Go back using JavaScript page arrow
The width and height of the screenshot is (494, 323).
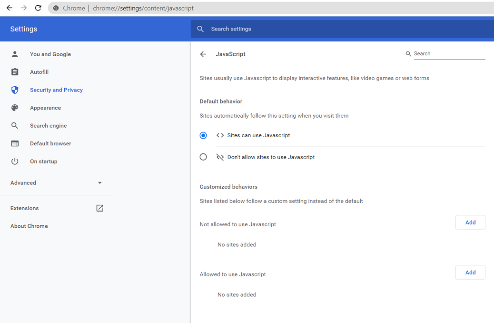pos(203,54)
